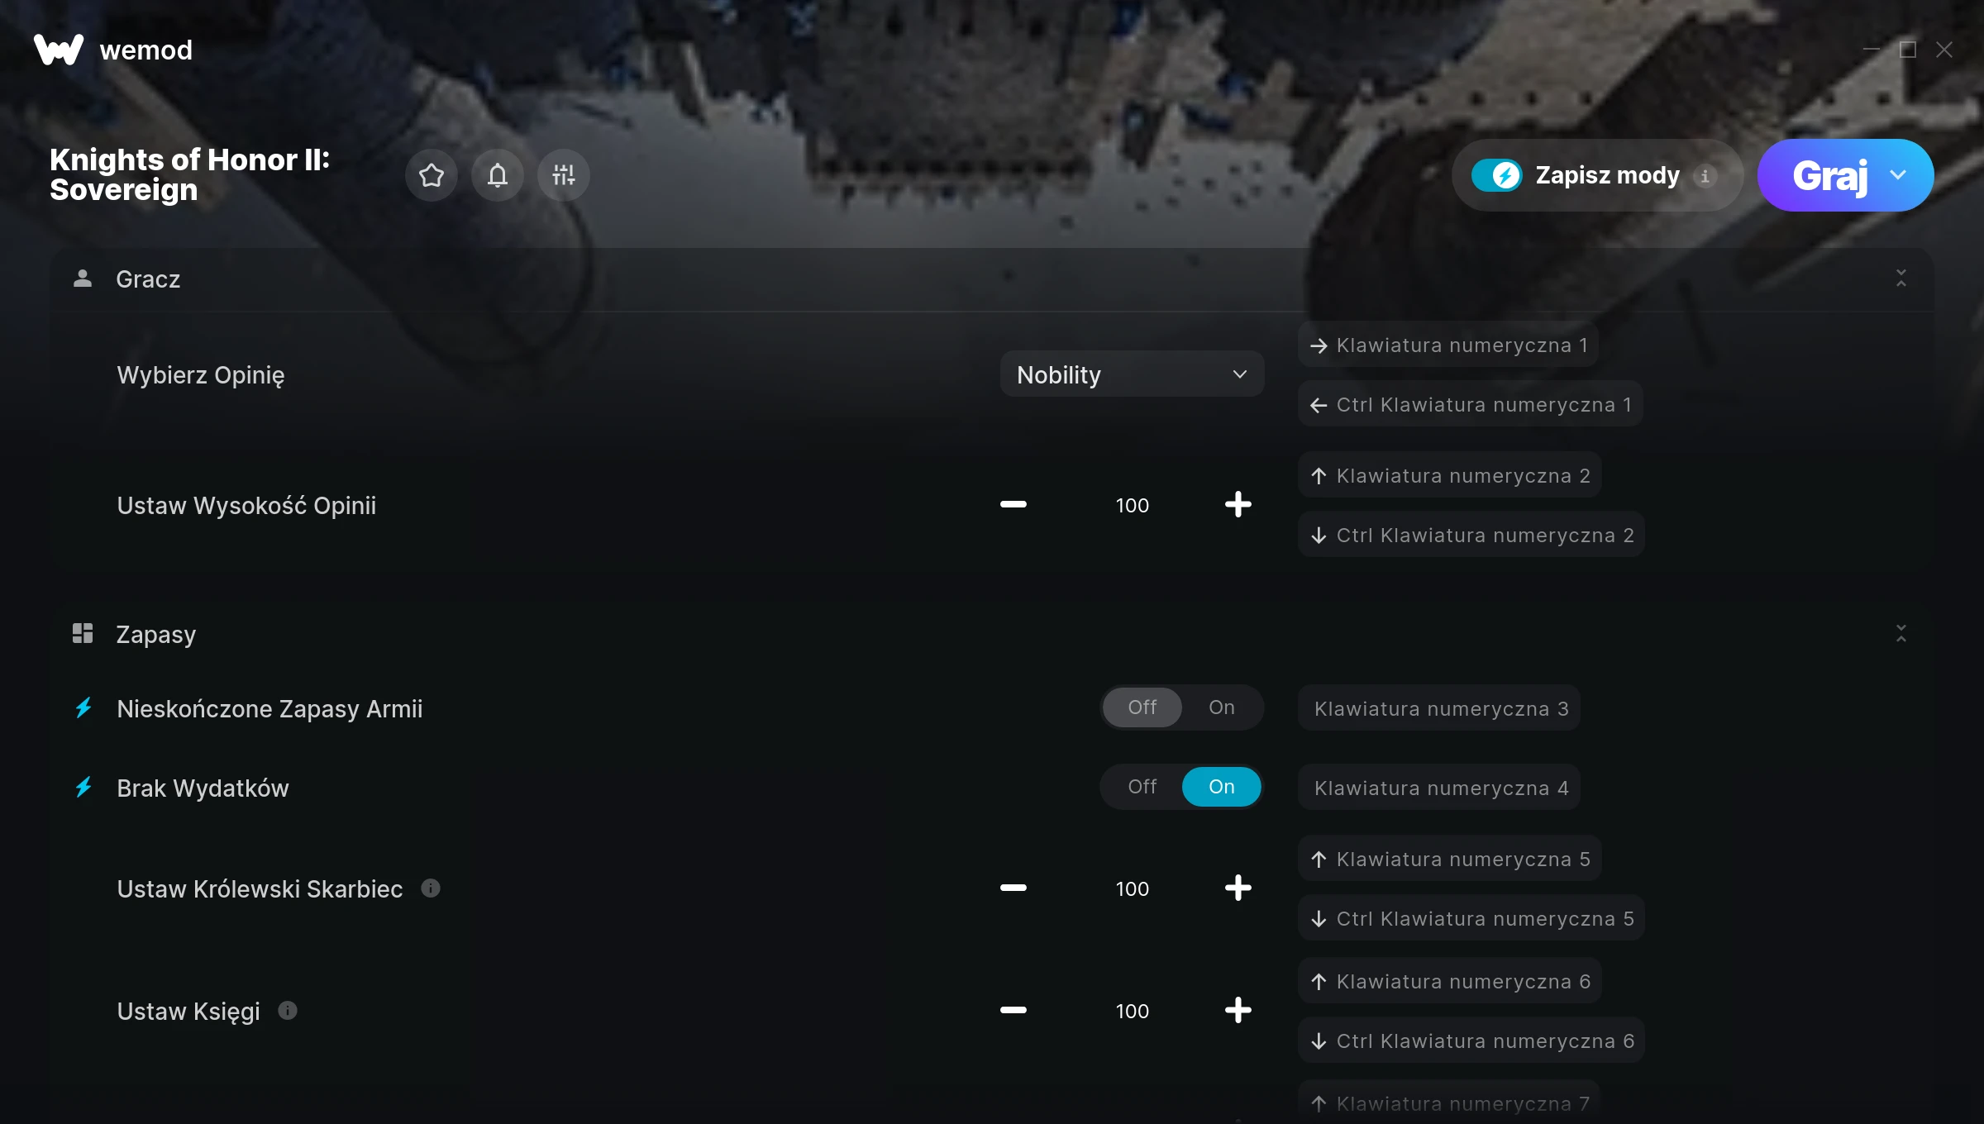
Task: Expand the Graj button dropdown arrow
Action: (1898, 175)
